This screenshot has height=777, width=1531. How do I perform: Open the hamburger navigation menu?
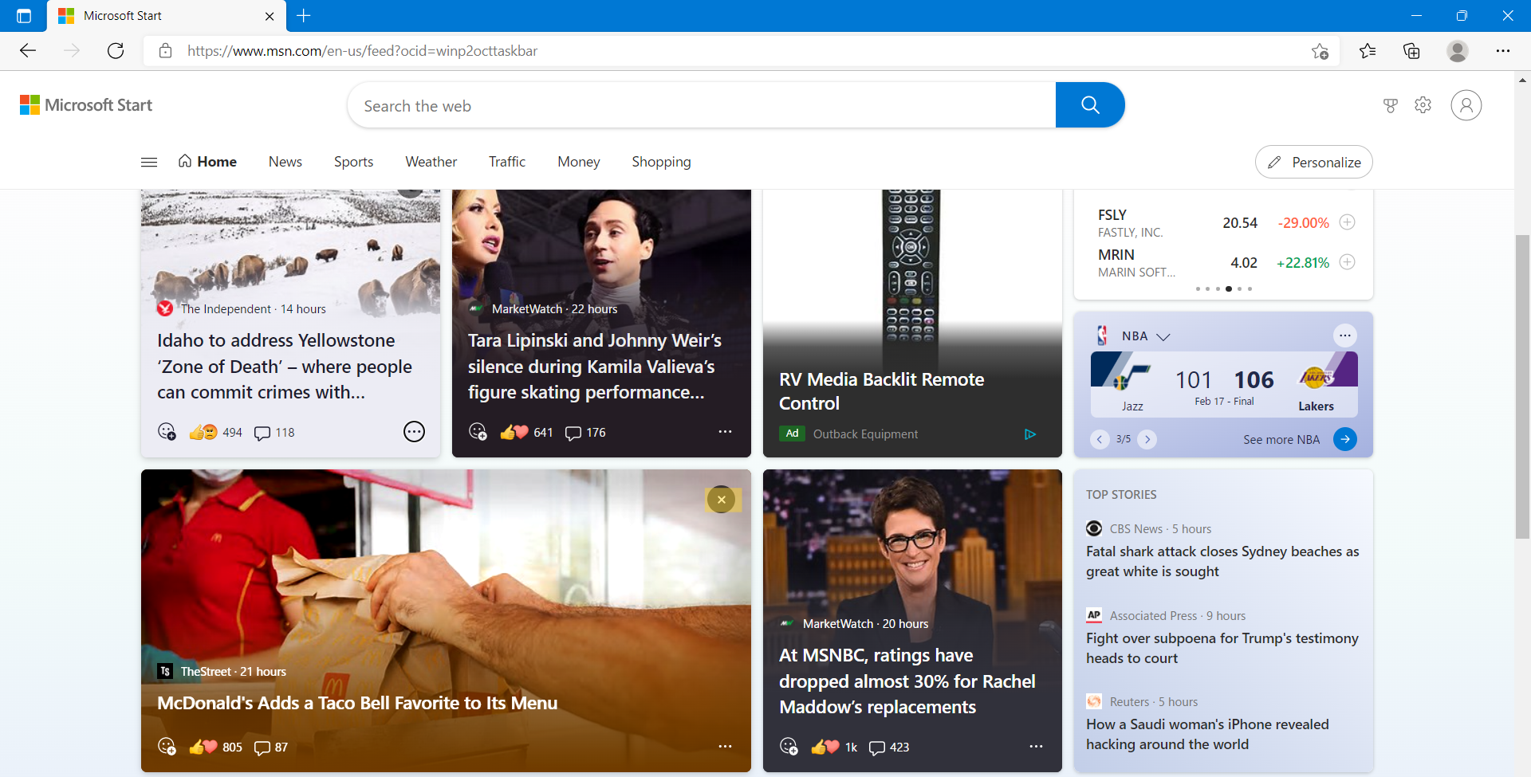click(148, 161)
